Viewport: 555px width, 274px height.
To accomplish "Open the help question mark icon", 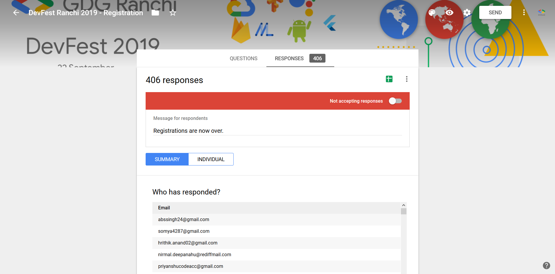I will 546,265.
